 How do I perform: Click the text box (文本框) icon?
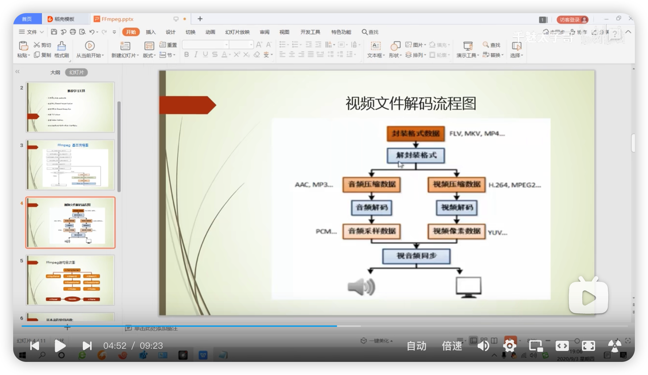pyautogui.click(x=375, y=46)
